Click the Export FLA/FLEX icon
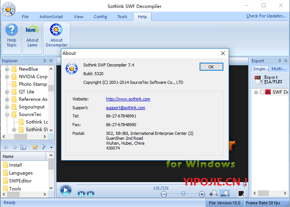This screenshot has height=207, width=290. pyautogui.click(x=258, y=80)
